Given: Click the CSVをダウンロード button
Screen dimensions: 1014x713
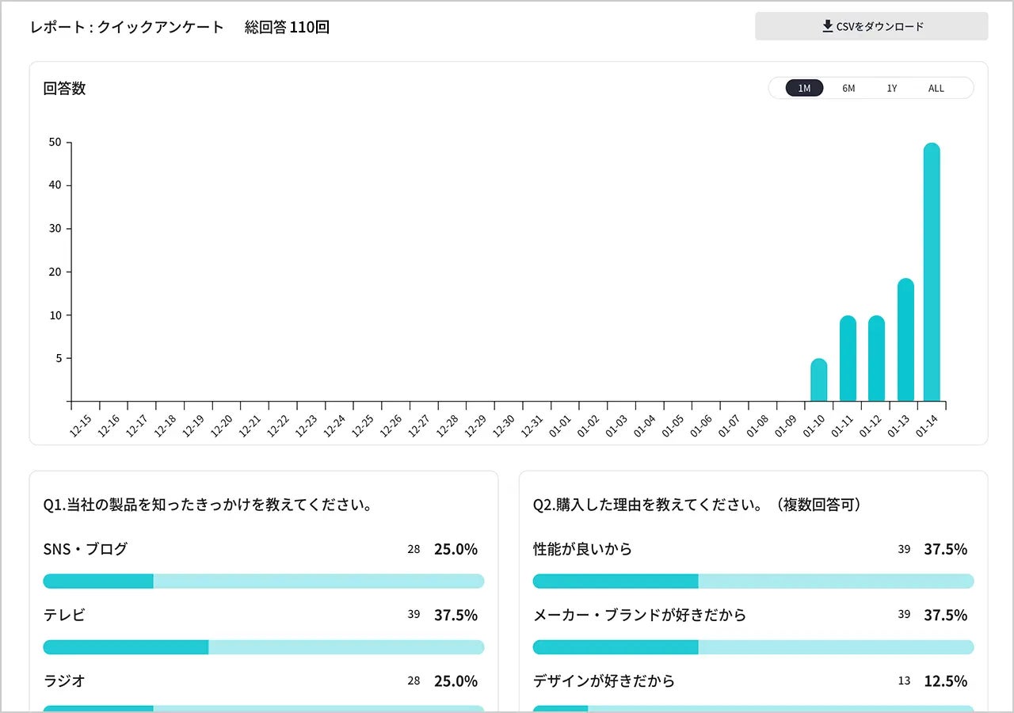Looking at the screenshot, I should coord(871,26).
